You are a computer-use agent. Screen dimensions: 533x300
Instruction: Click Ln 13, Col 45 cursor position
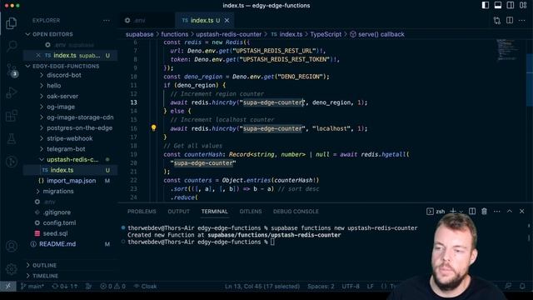[x=262, y=287]
